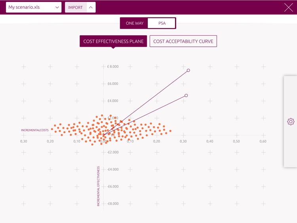Select the upper threshold line handle
The height and width of the screenshot is (223, 297).
click(x=188, y=70)
